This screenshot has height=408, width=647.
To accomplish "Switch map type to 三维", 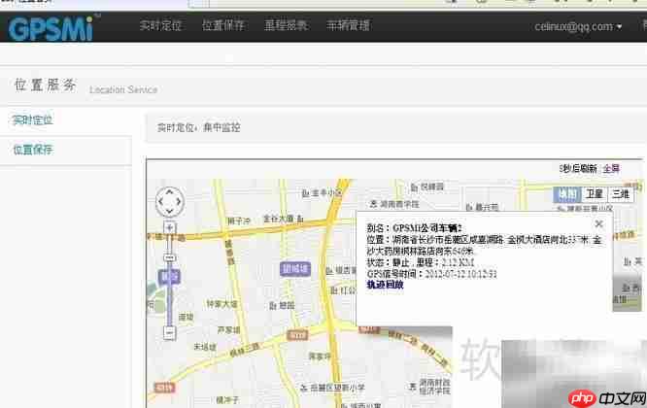I will point(621,194).
